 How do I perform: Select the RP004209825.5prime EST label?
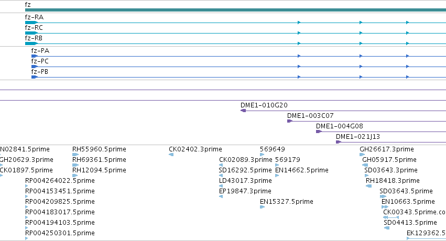pos(60,202)
